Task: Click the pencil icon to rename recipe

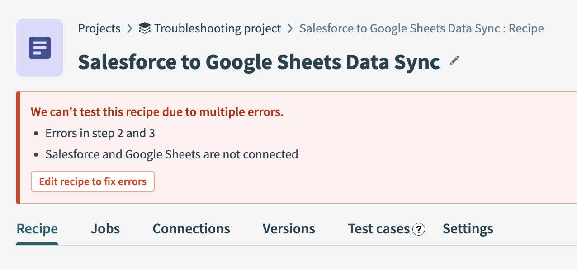Action: click(x=454, y=61)
